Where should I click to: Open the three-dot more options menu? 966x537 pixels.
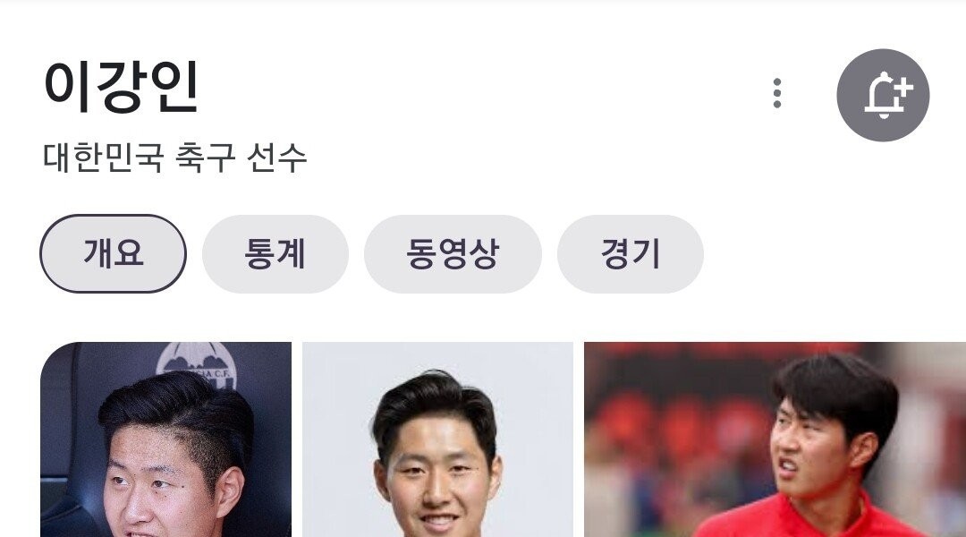(x=777, y=94)
